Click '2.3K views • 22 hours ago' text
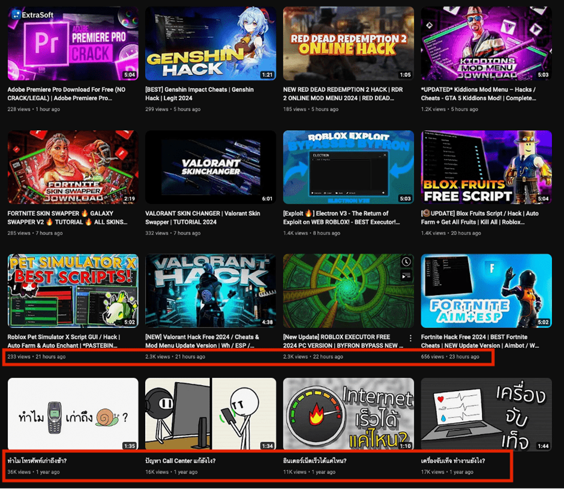Screen dimensions: 564x489 313,356
